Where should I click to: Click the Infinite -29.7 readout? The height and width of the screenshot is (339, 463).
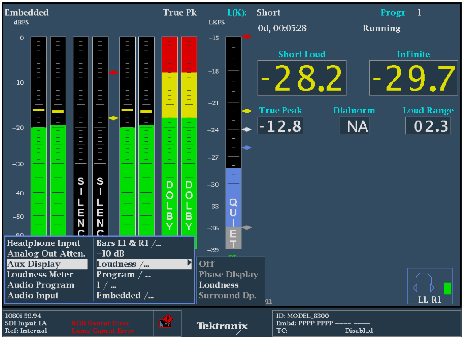pos(413,78)
